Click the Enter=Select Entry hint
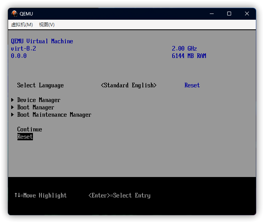Viewport: 264px width, 223px height. pyautogui.click(x=119, y=196)
